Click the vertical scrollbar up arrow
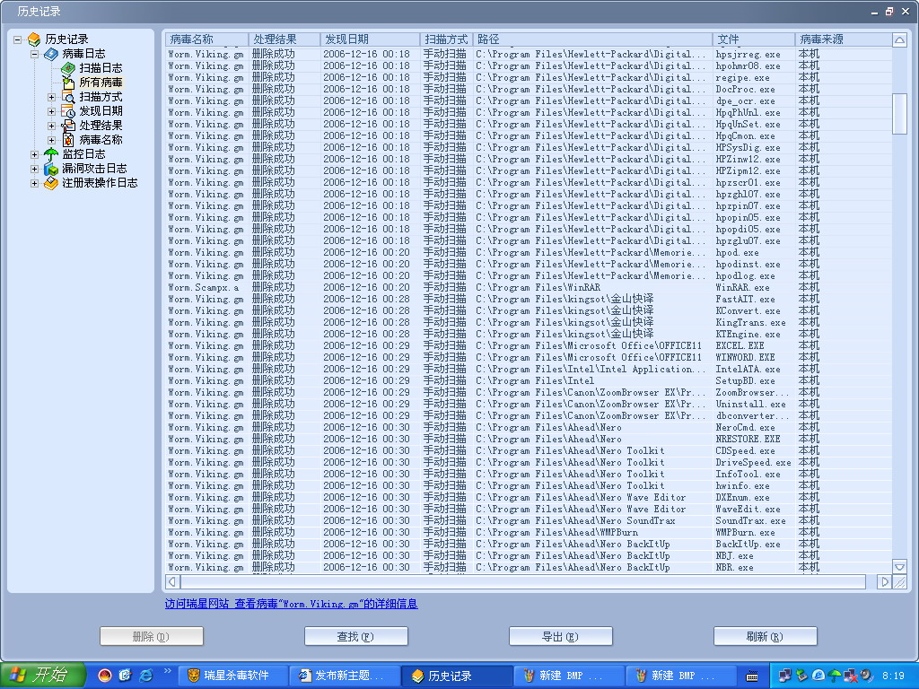 tap(899, 39)
